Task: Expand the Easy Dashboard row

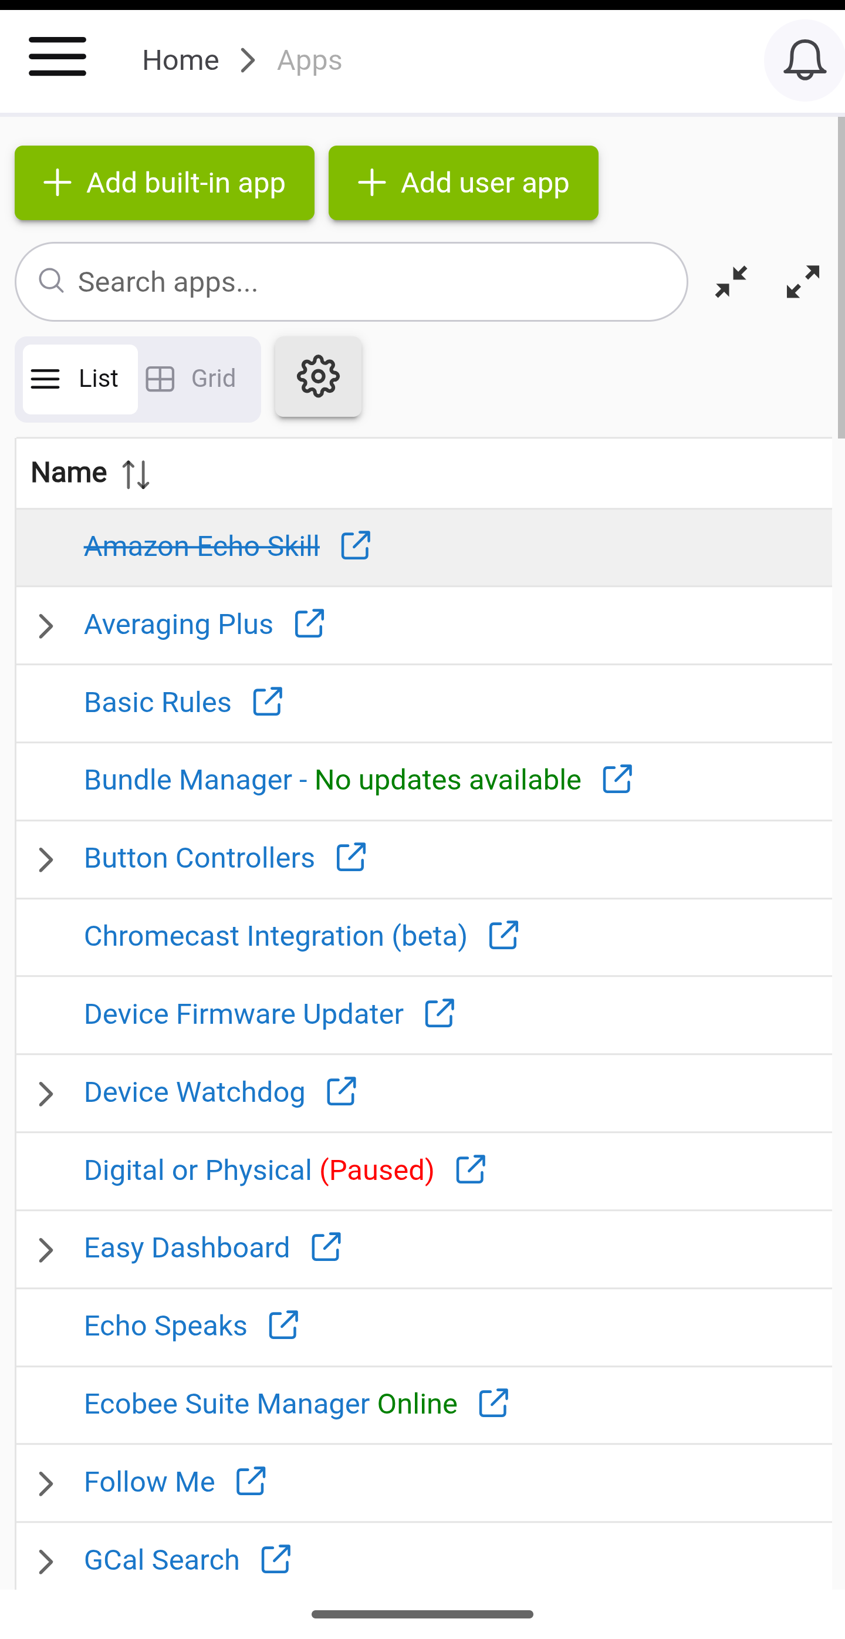Action: point(46,1250)
